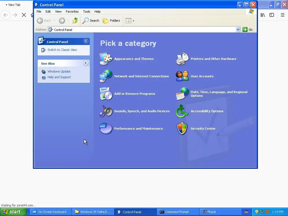
Task: Click the Back toolbar button
Action: (44, 21)
